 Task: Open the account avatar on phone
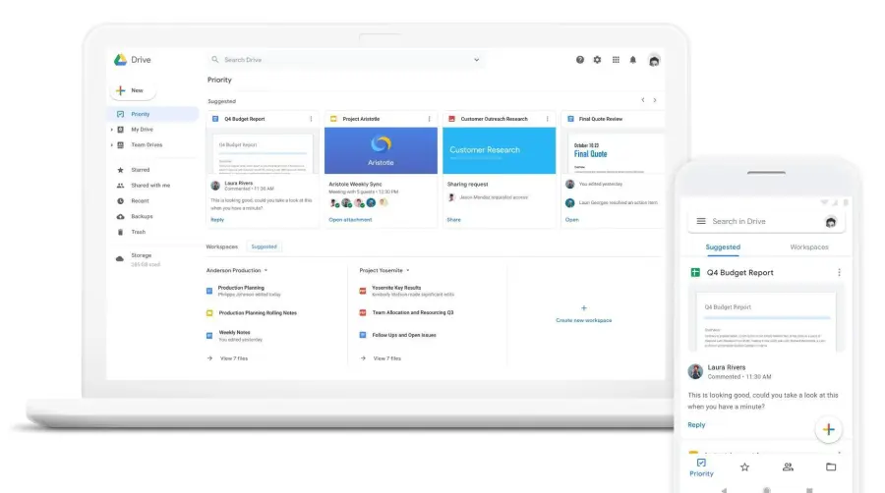tap(831, 222)
